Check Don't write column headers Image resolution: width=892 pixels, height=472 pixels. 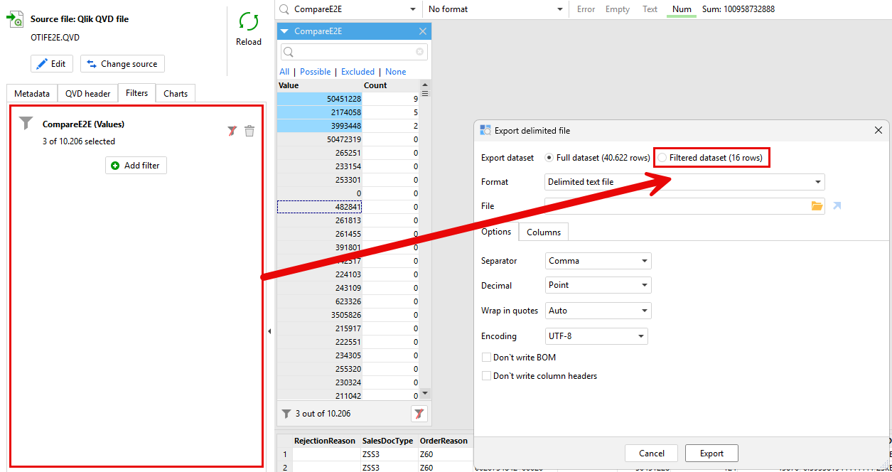pos(487,376)
